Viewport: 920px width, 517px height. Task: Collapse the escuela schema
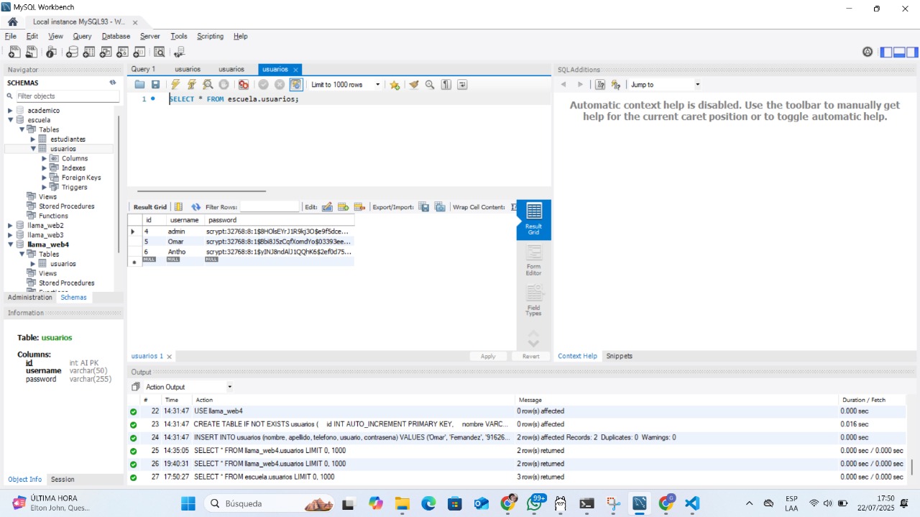pos(10,120)
